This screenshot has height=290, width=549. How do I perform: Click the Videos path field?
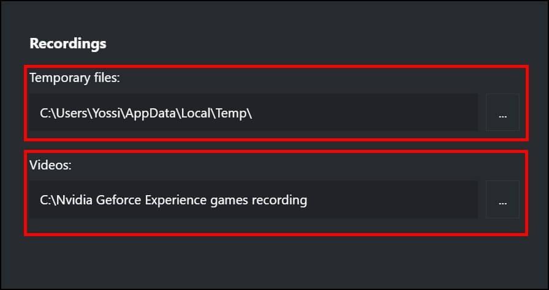click(x=253, y=199)
